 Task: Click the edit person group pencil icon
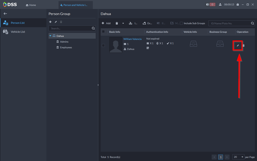[56, 22]
